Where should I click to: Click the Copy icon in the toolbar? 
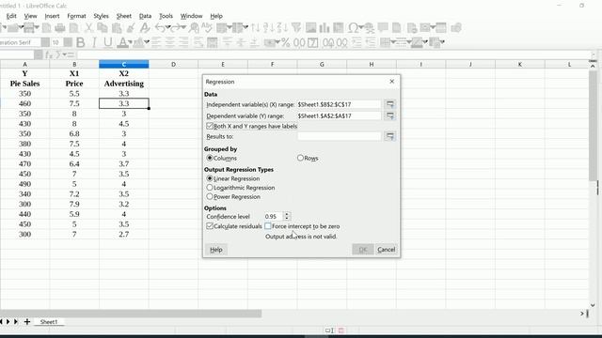(x=103, y=27)
